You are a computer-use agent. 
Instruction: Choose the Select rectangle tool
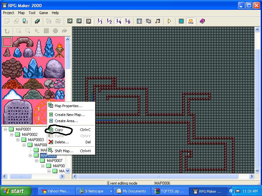tap(19, 31)
